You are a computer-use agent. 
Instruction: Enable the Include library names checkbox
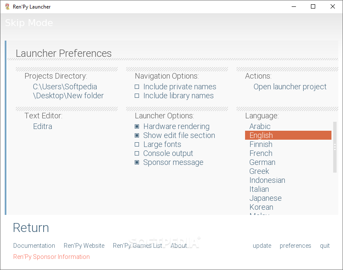coord(137,96)
